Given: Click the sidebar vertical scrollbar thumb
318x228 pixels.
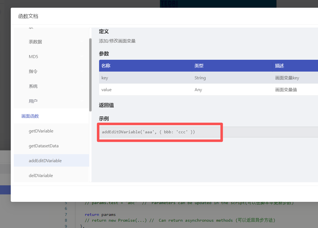Looking at the screenshot, I should pos(90,74).
